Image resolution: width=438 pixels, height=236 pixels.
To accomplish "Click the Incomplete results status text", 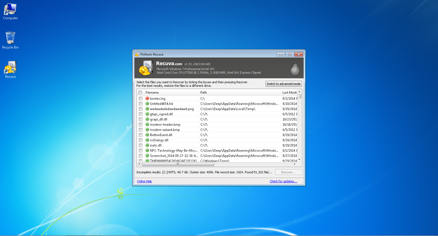I will 204,172.
